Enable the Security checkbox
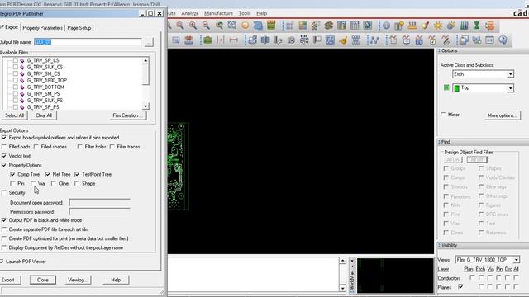529x297 pixels. 4,192
